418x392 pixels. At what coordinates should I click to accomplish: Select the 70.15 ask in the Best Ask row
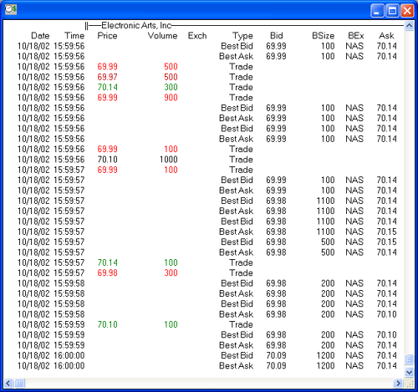click(386, 232)
